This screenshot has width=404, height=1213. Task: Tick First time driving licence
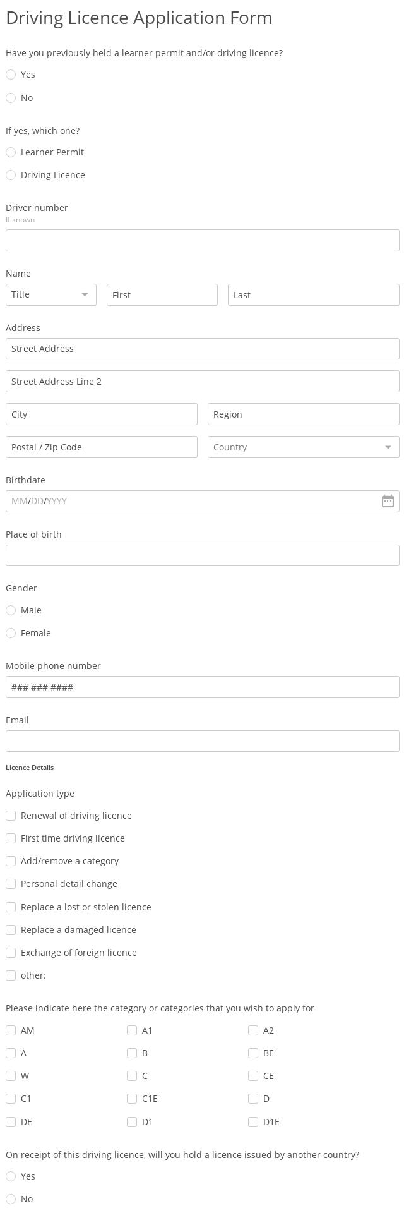[x=11, y=838]
